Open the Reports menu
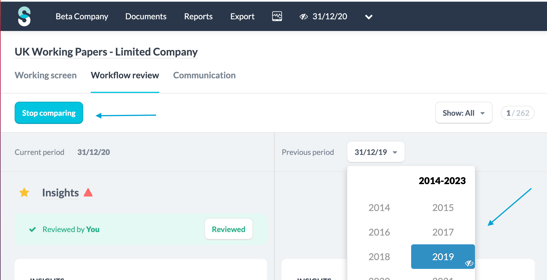Image resolution: width=547 pixels, height=280 pixels. [x=198, y=17]
